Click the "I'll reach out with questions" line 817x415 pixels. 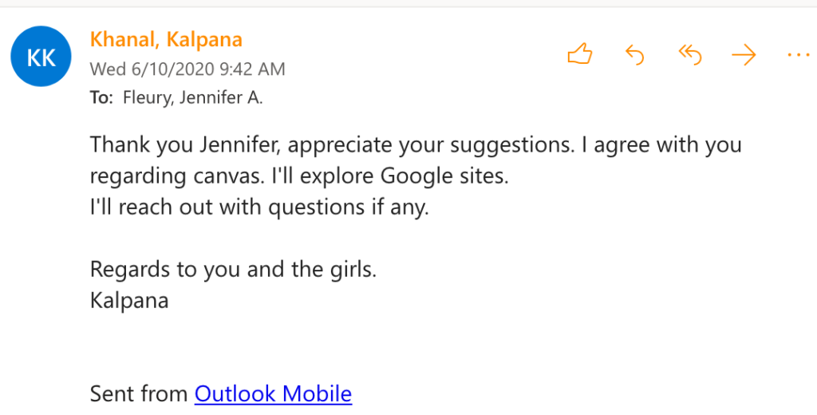coord(259,207)
